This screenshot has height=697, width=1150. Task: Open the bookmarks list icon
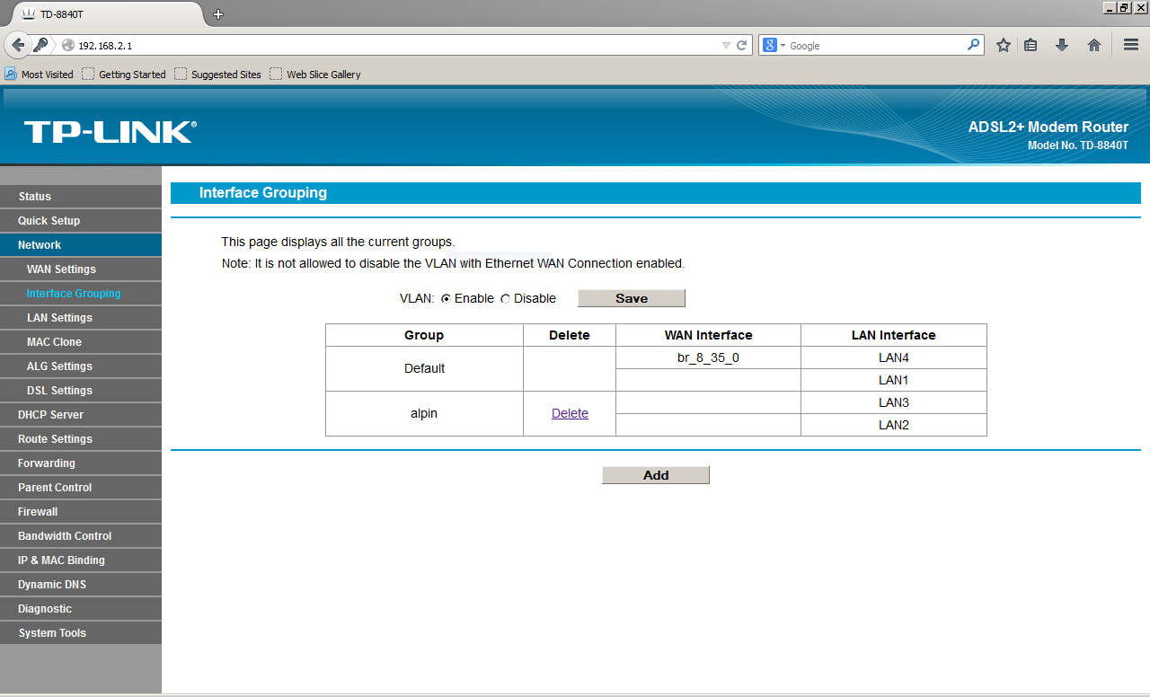click(x=1031, y=45)
